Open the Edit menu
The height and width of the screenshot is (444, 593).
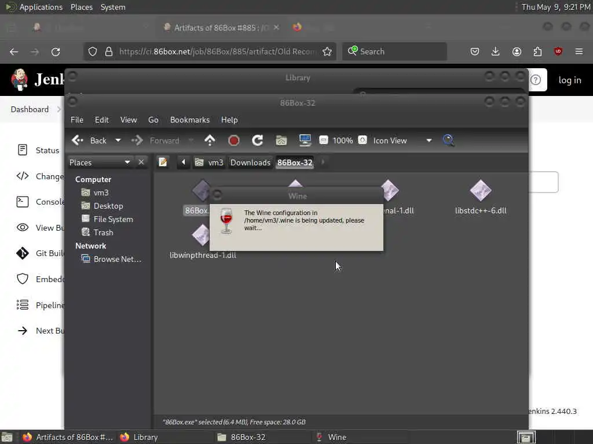tap(102, 120)
